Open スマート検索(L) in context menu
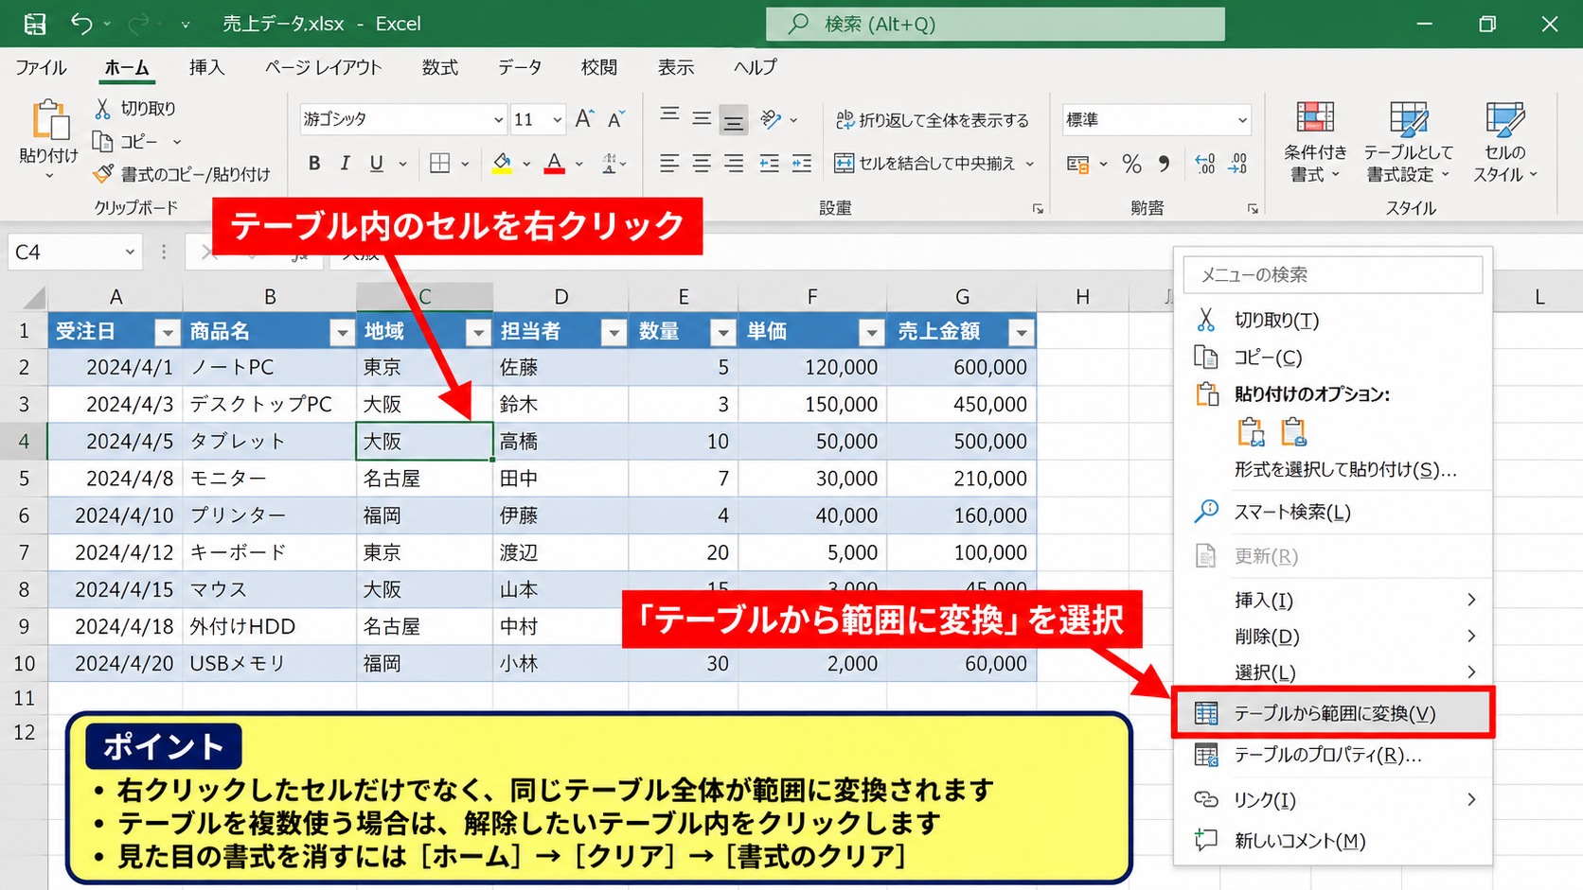This screenshot has height=890, width=1583. (1333, 512)
